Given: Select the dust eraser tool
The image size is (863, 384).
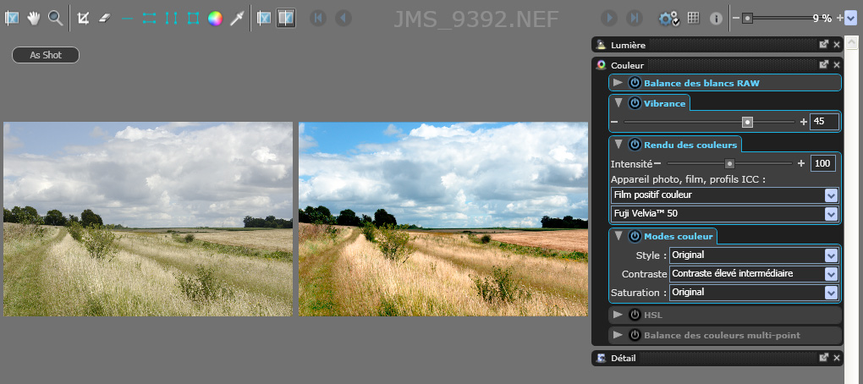Looking at the screenshot, I should (105, 18).
